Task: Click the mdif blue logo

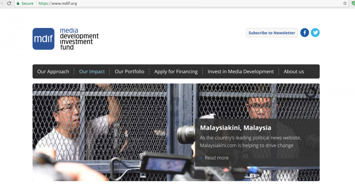Action: tap(43, 39)
